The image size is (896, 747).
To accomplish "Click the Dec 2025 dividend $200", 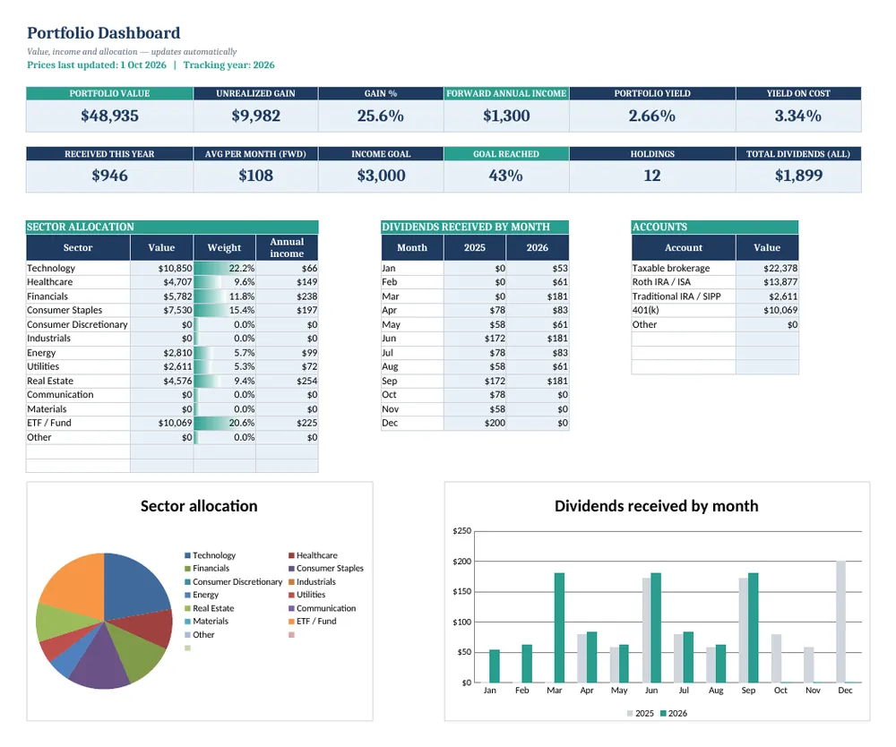I will pos(475,423).
